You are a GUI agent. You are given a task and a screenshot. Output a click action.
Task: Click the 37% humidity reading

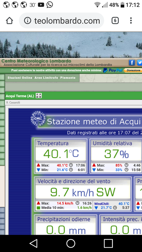tap(116, 154)
